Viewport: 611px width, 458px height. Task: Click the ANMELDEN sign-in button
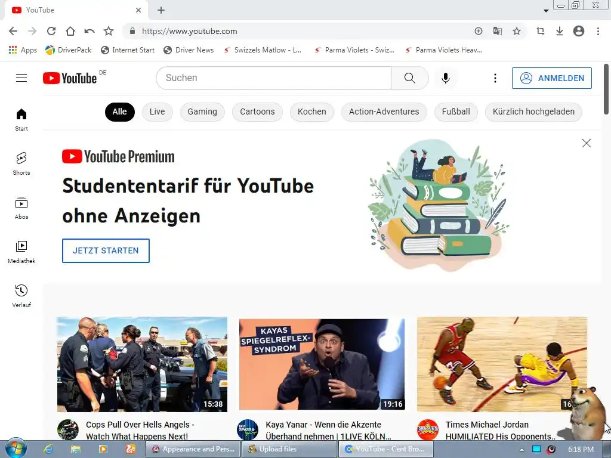(x=552, y=78)
